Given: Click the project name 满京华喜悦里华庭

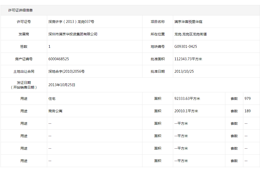Looking at the screenshot, I should (x=188, y=22).
